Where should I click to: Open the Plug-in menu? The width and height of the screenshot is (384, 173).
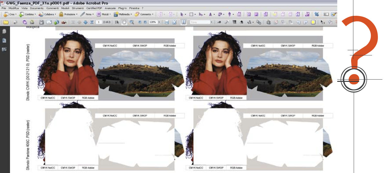point(122,8)
